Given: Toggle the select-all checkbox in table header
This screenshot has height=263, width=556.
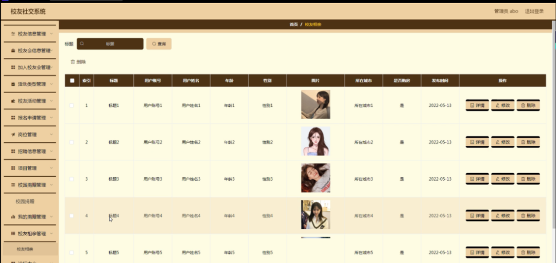Looking at the screenshot, I should (x=72, y=80).
